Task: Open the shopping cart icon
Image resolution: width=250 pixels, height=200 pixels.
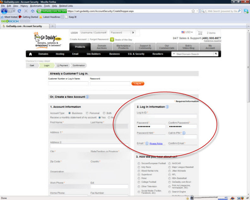Action: coord(200,33)
